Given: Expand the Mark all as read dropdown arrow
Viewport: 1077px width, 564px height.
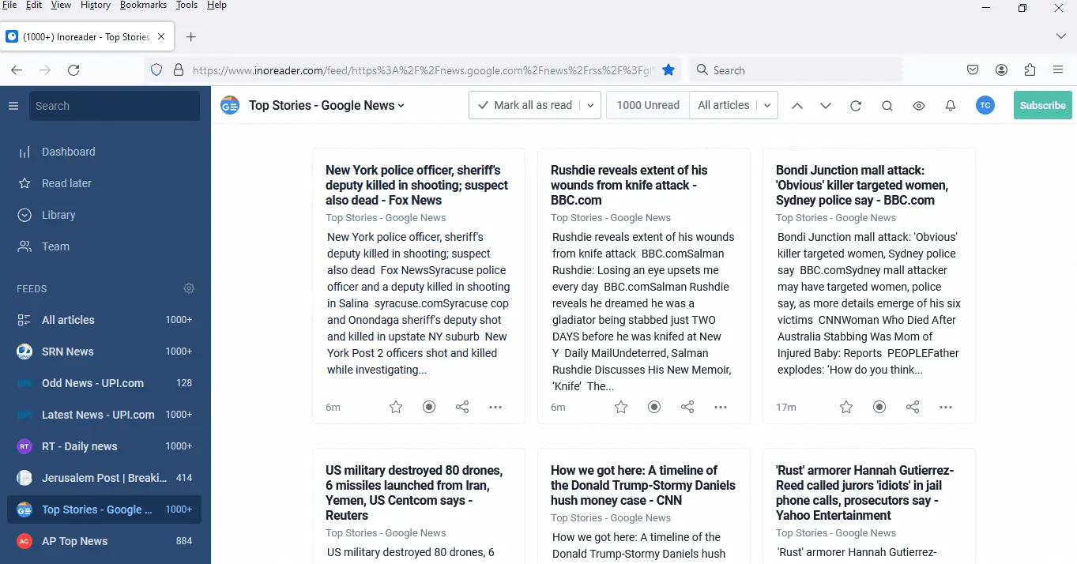Looking at the screenshot, I should tap(590, 106).
